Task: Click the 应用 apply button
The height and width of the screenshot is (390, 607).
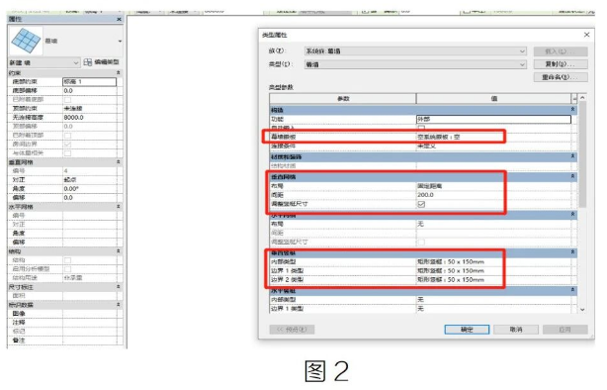Action: [x=564, y=330]
